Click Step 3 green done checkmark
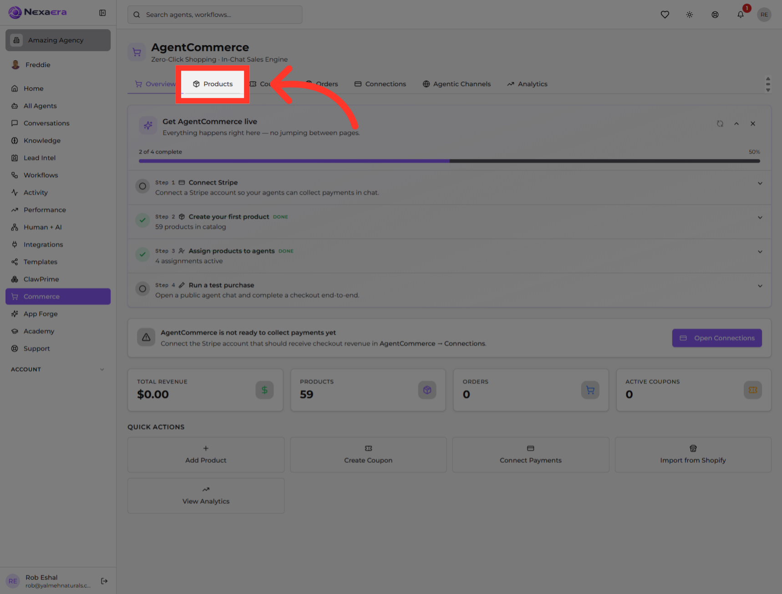 point(142,255)
